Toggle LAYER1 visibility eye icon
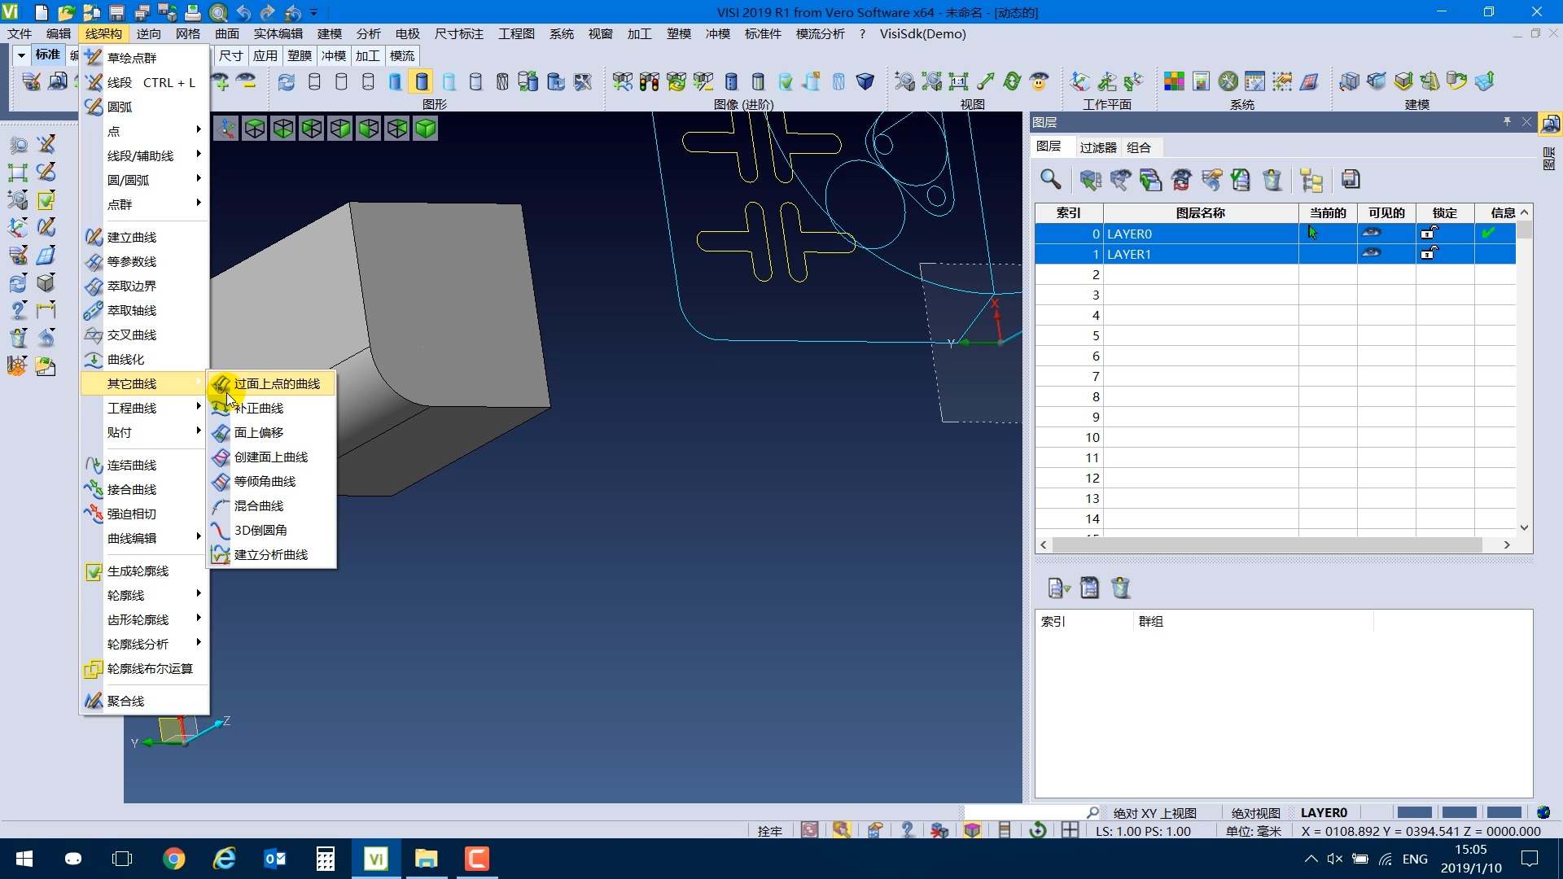 (1372, 253)
